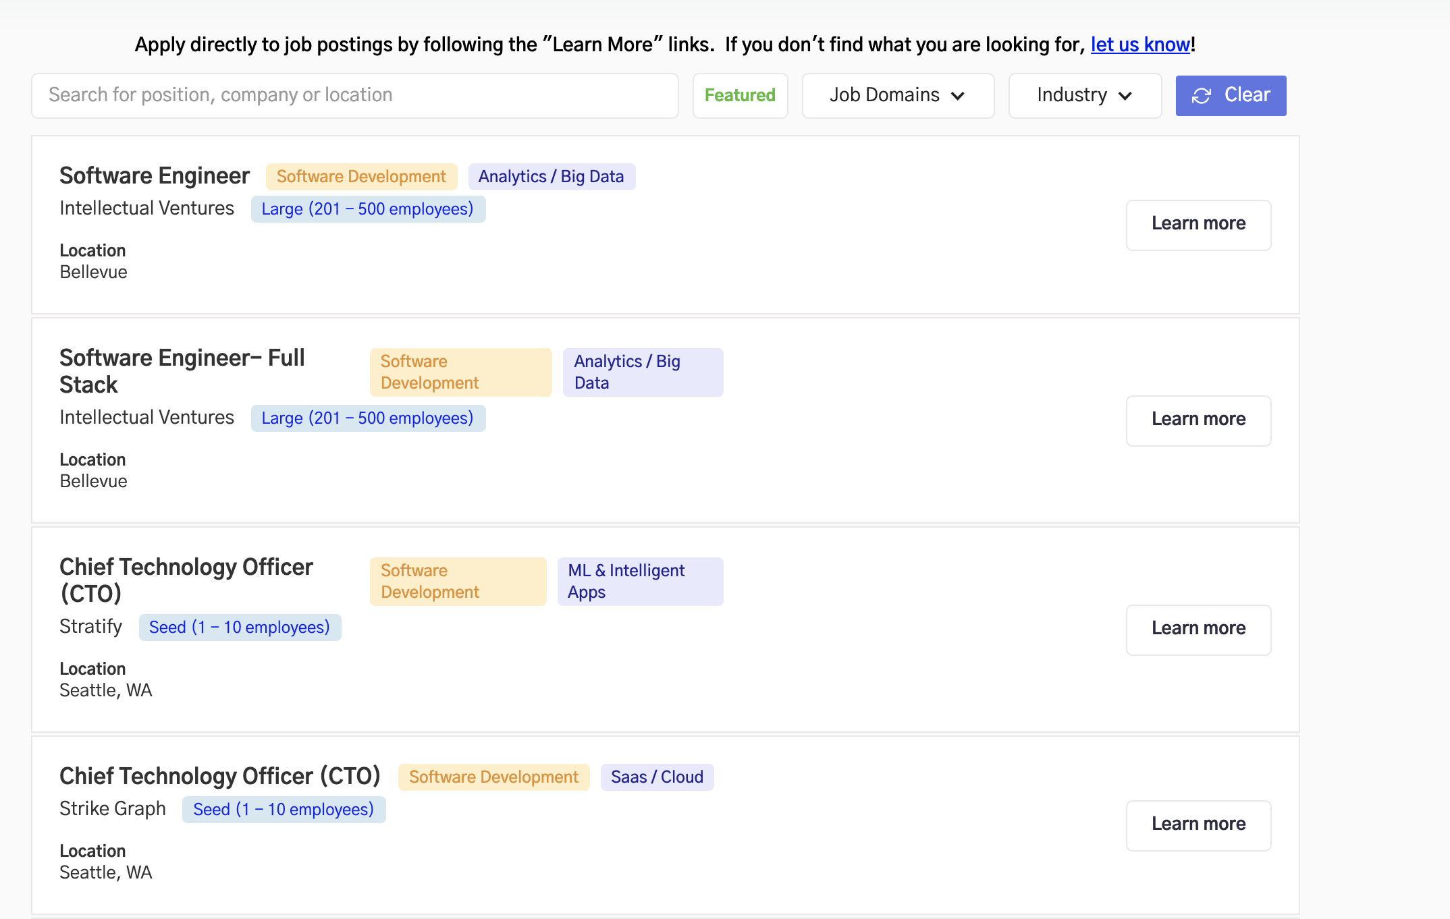Learn more about Full Stack engineer job
The image size is (1450, 919).
coord(1198,420)
